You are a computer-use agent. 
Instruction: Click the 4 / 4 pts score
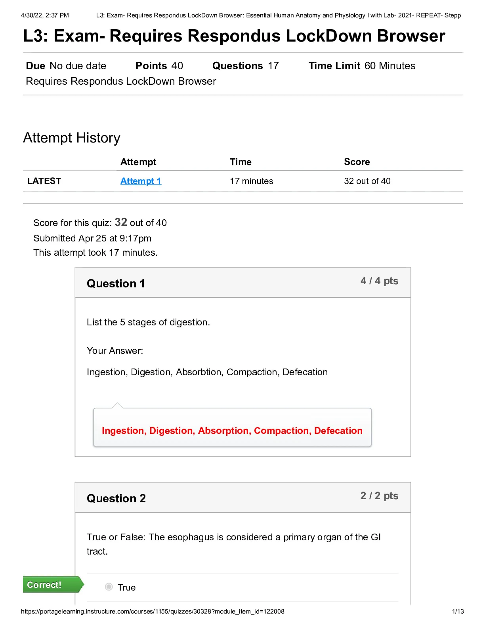pyautogui.click(x=379, y=281)
